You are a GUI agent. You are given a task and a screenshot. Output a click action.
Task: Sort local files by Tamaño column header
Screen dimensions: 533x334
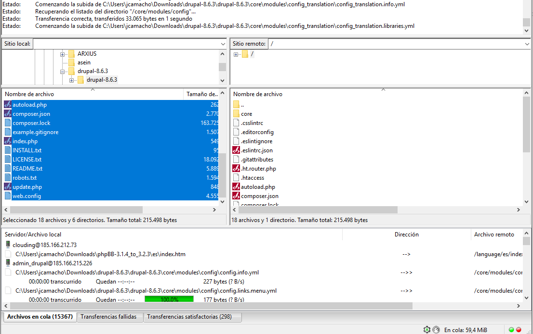(x=201, y=94)
